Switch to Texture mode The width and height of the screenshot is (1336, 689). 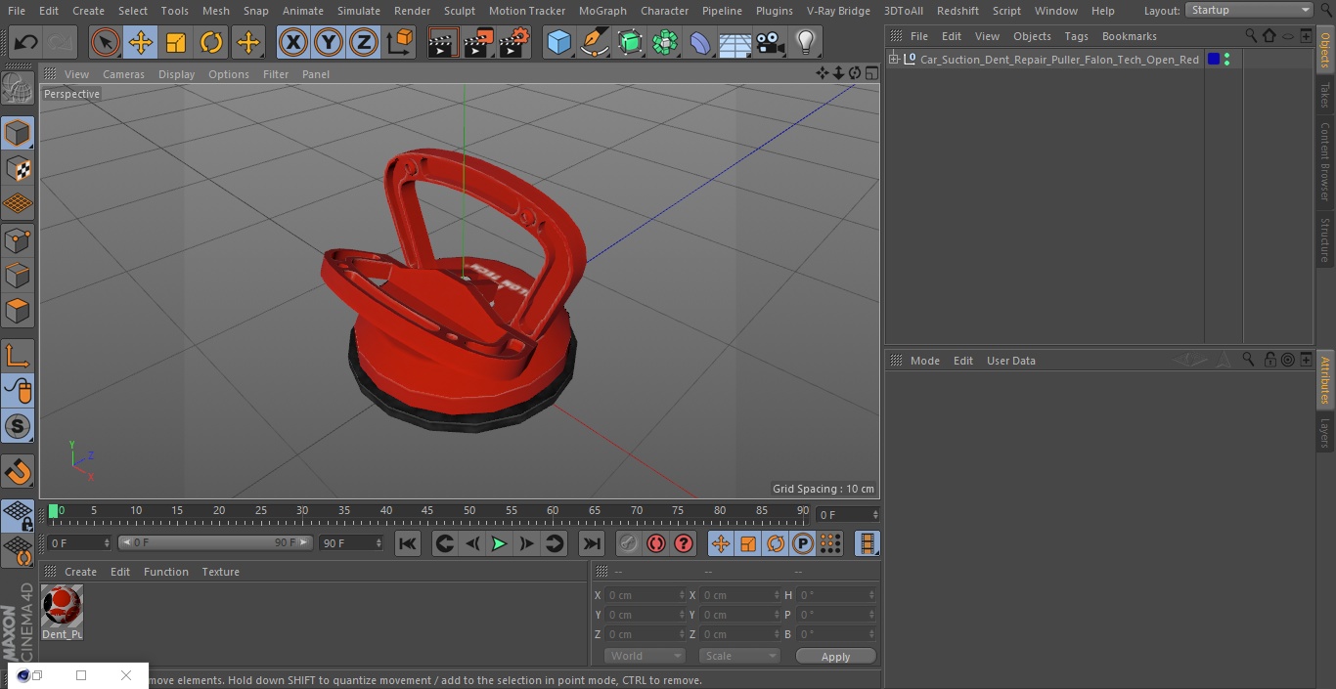[x=18, y=168]
